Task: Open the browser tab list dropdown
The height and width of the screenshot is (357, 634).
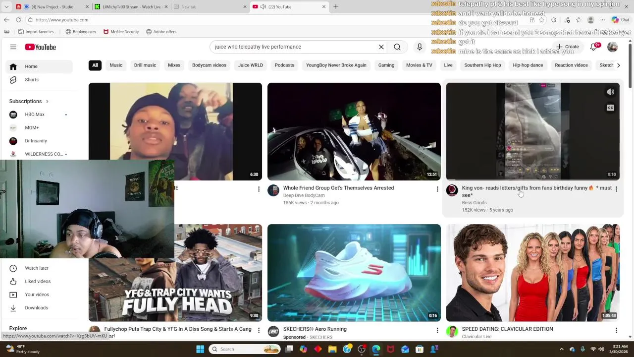Action: click(6, 6)
